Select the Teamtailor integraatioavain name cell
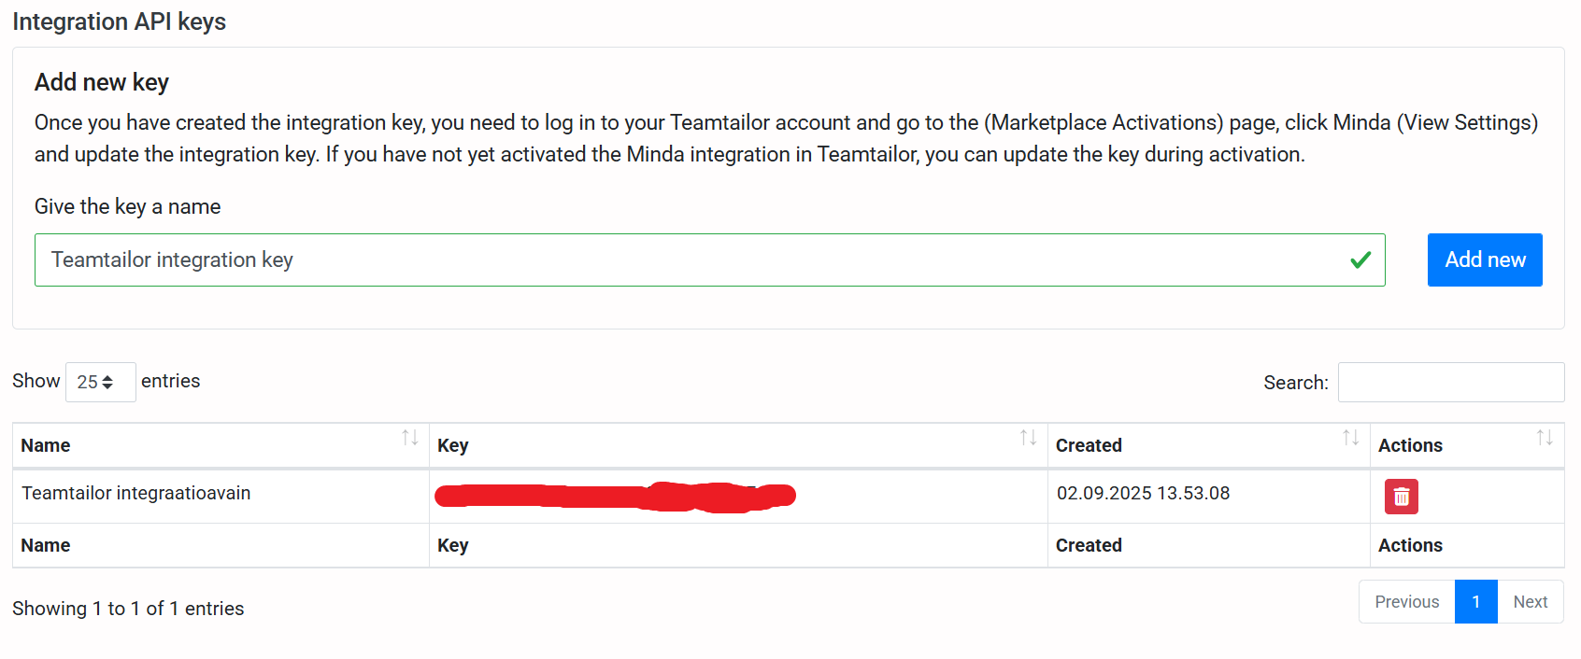1581x659 pixels. [x=136, y=493]
